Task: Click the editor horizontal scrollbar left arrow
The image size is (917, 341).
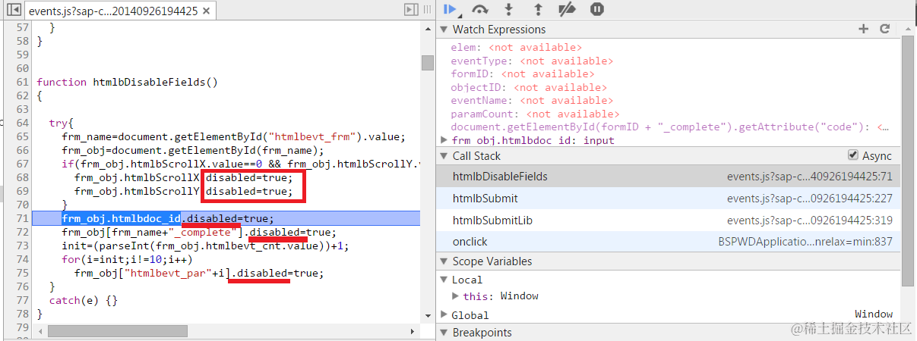Action: 40,332
